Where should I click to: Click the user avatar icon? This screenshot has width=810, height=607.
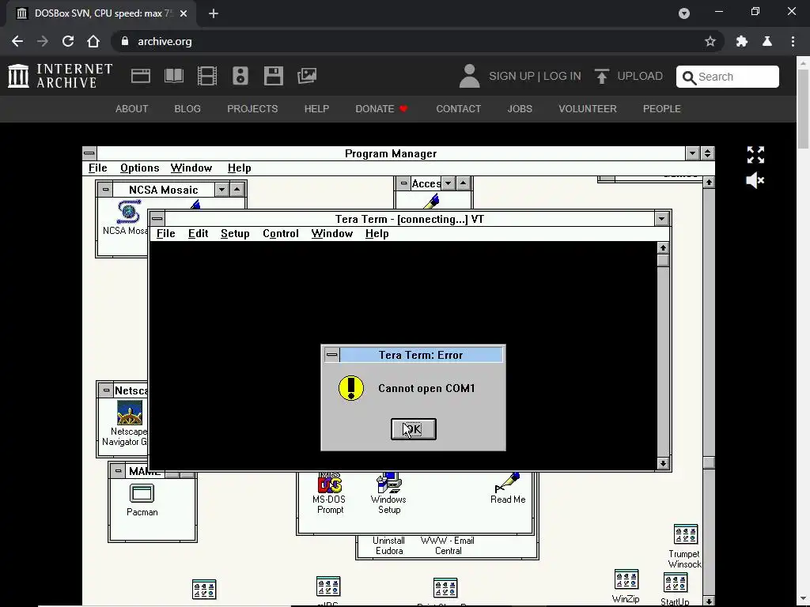469,76
